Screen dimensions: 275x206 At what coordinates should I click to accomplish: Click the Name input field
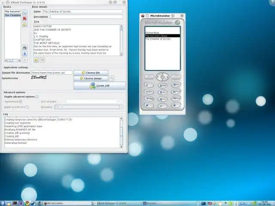pyautogui.click(x=83, y=12)
